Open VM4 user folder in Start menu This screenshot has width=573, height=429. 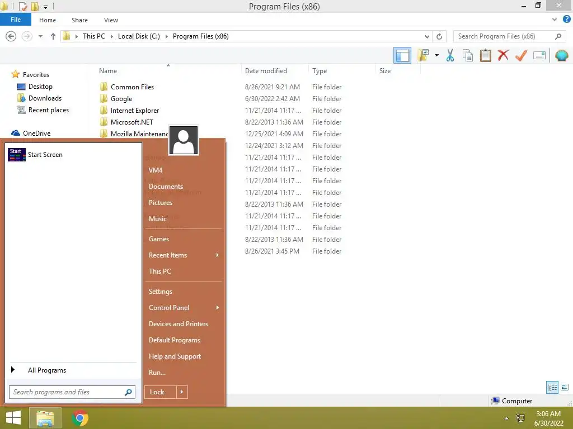click(x=156, y=170)
